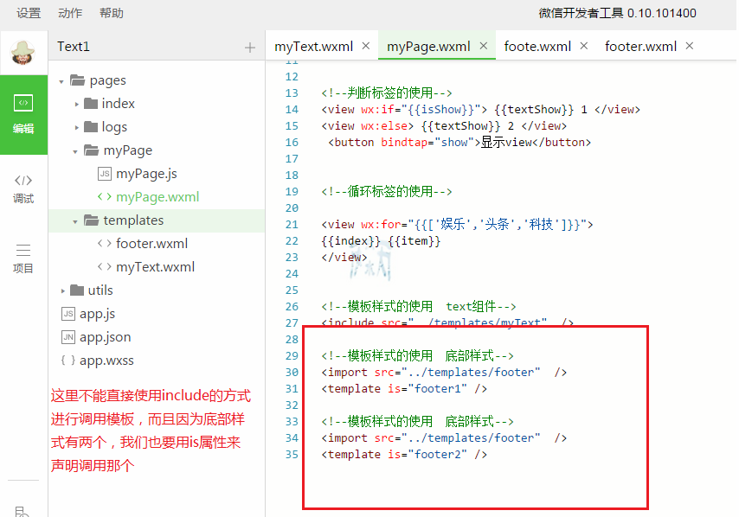Open myText.wxml in the file tree

(155, 267)
